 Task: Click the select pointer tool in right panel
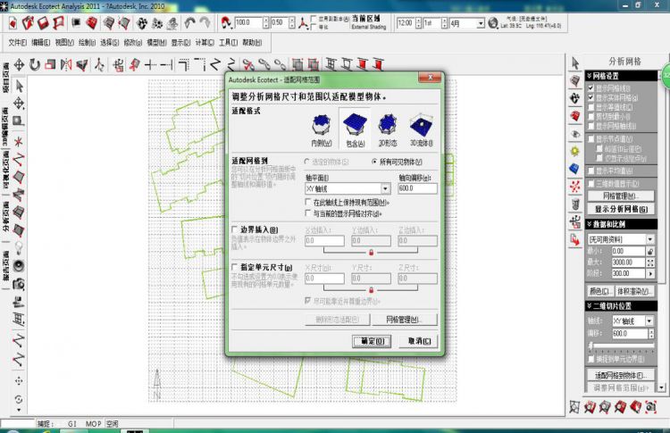[x=576, y=62]
